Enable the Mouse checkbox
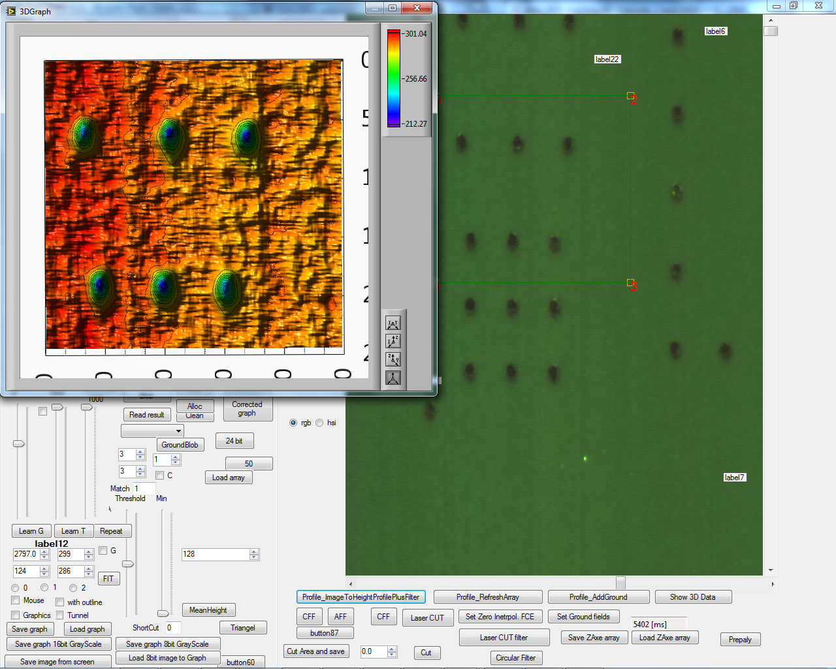 (x=16, y=600)
